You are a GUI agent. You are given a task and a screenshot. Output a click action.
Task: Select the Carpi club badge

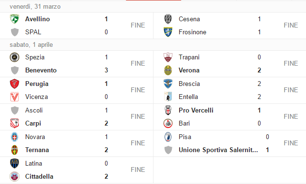(15, 123)
